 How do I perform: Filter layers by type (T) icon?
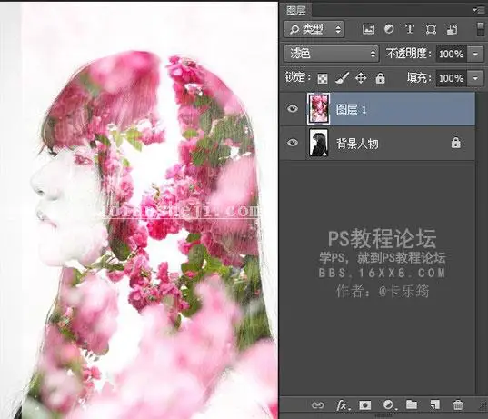410,29
